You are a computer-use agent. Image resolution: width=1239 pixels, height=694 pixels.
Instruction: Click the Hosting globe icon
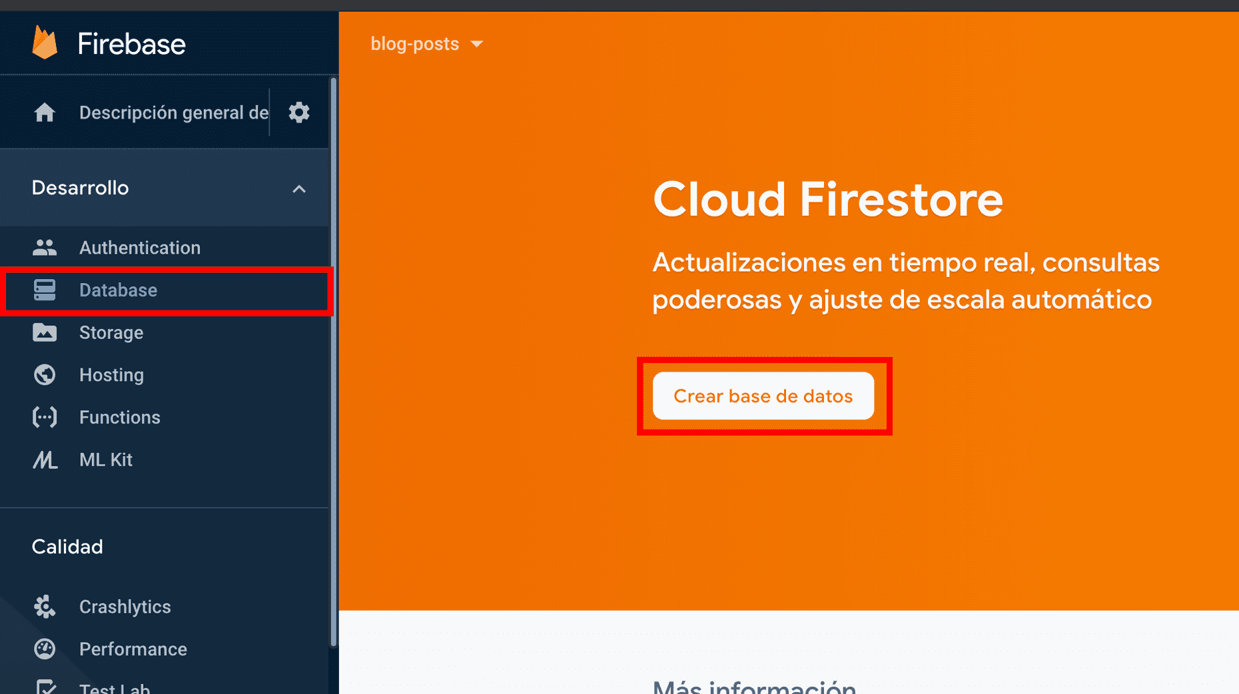tap(45, 374)
